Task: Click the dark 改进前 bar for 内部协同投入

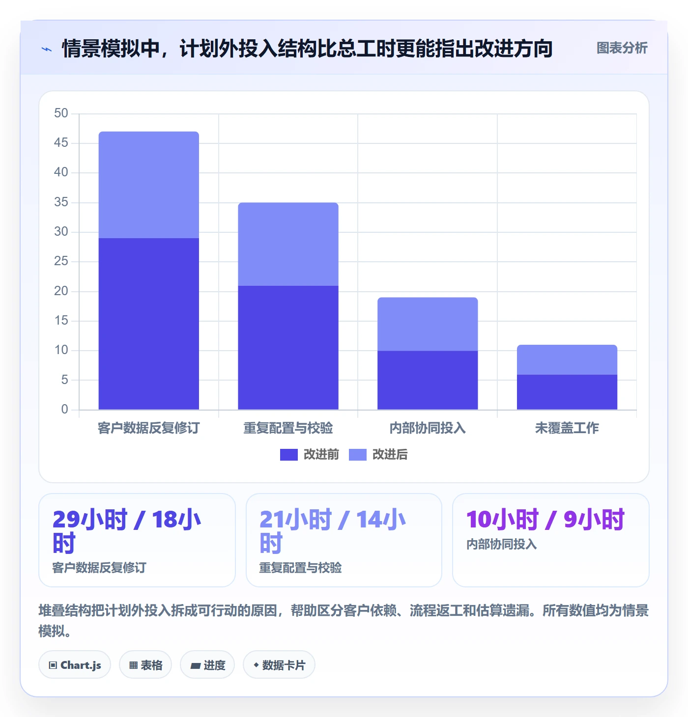Action: tap(428, 380)
